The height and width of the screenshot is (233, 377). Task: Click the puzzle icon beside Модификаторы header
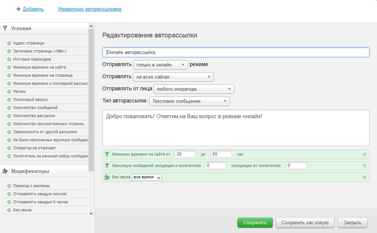pos(5,171)
